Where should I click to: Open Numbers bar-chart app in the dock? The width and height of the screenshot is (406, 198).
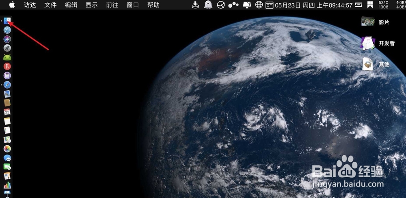tap(7, 185)
